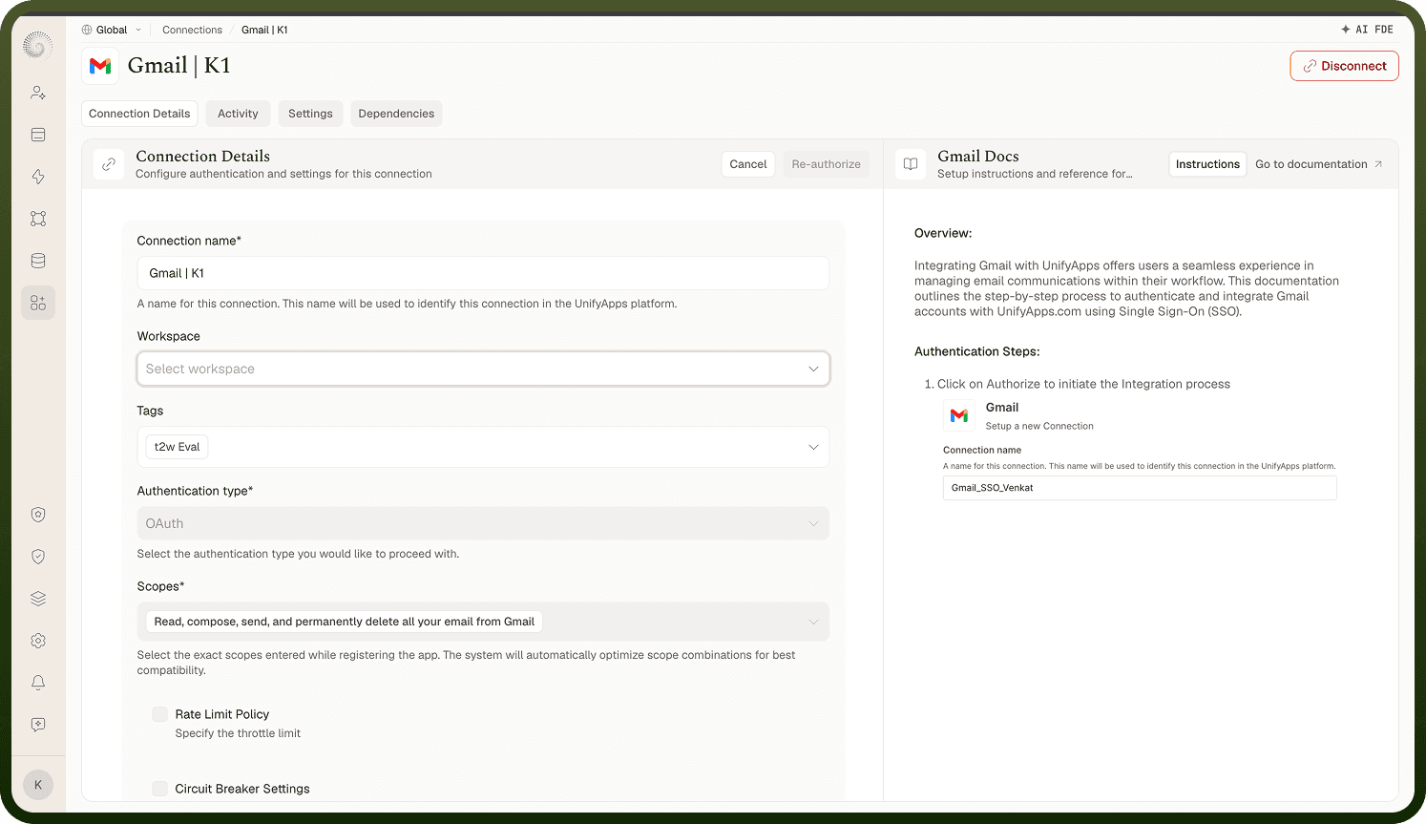Open the shield icon in the lower sidebar

(x=38, y=515)
